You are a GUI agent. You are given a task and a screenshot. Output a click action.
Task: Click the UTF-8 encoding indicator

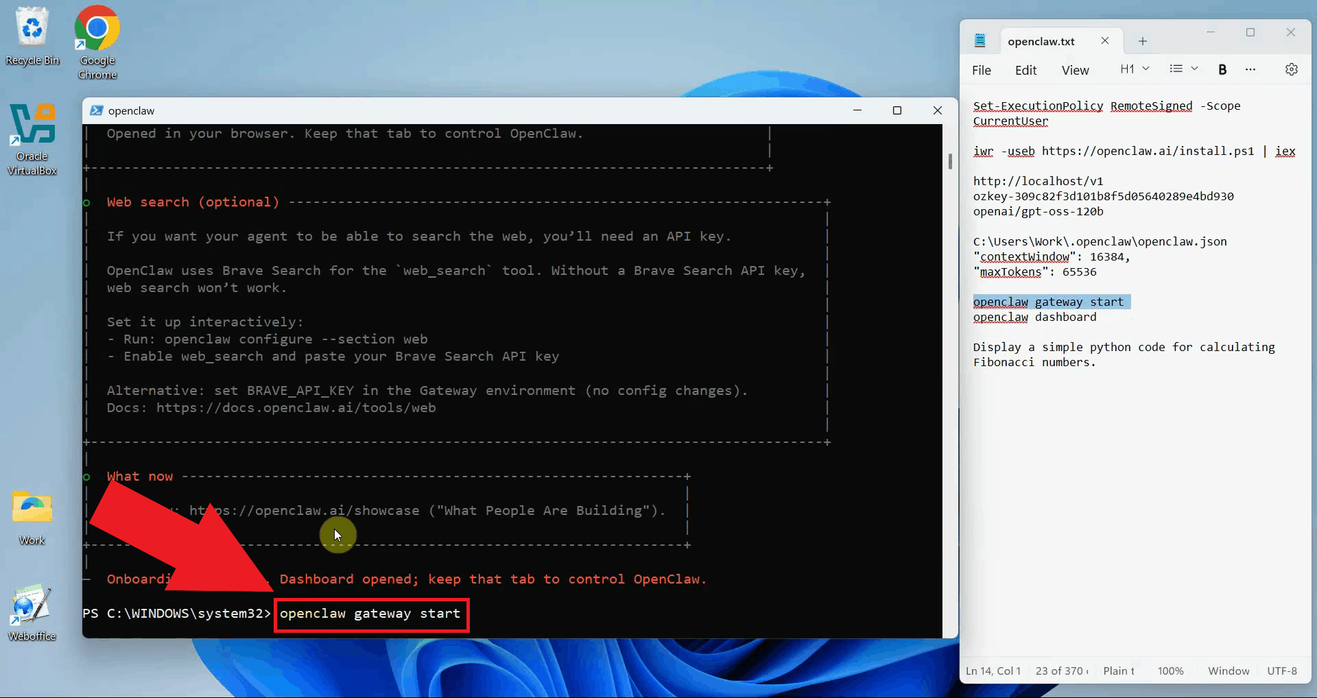(1282, 671)
